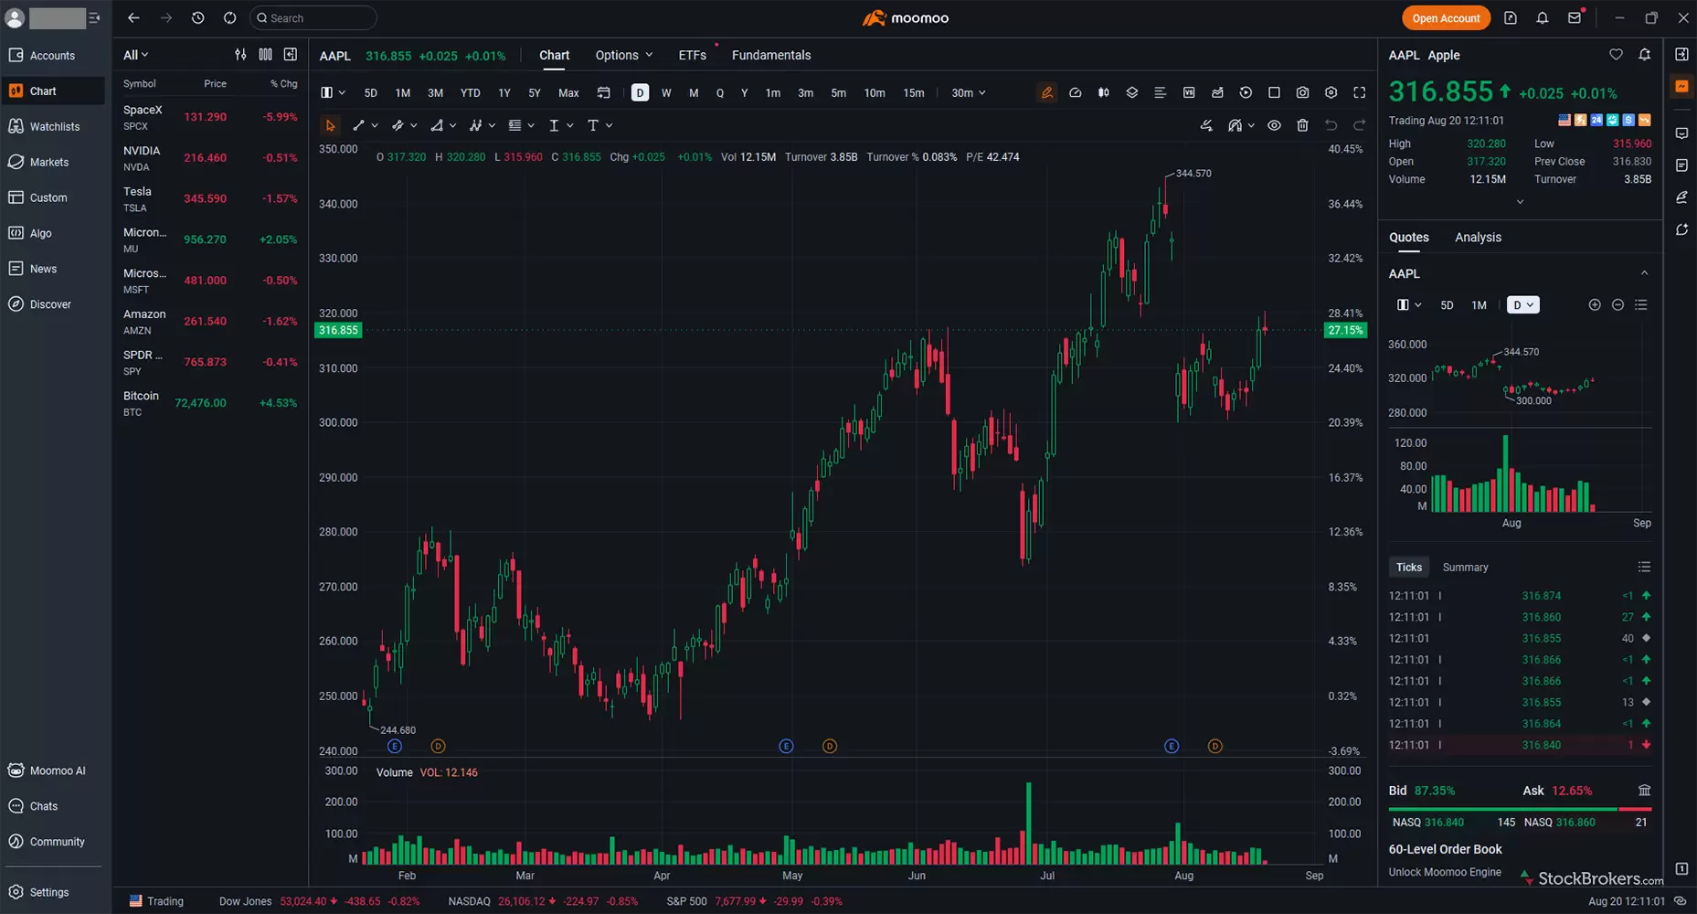
Task: Zoom in mini chart plus icon
Action: coord(1595,305)
